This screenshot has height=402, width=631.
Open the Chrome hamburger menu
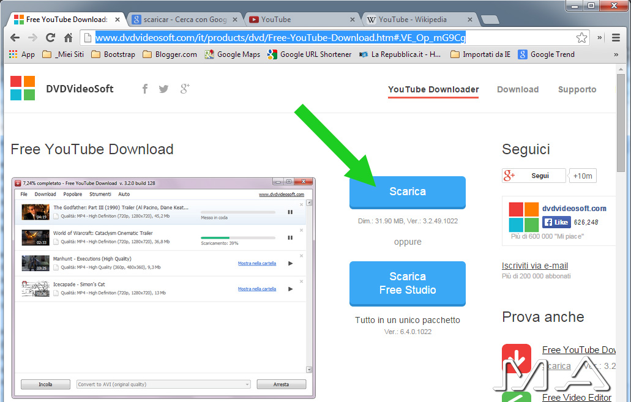click(x=616, y=38)
